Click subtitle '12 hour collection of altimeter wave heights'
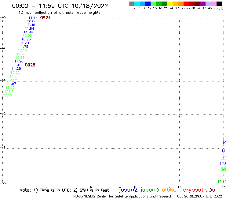The image size is (226, 199). (59, 13)
